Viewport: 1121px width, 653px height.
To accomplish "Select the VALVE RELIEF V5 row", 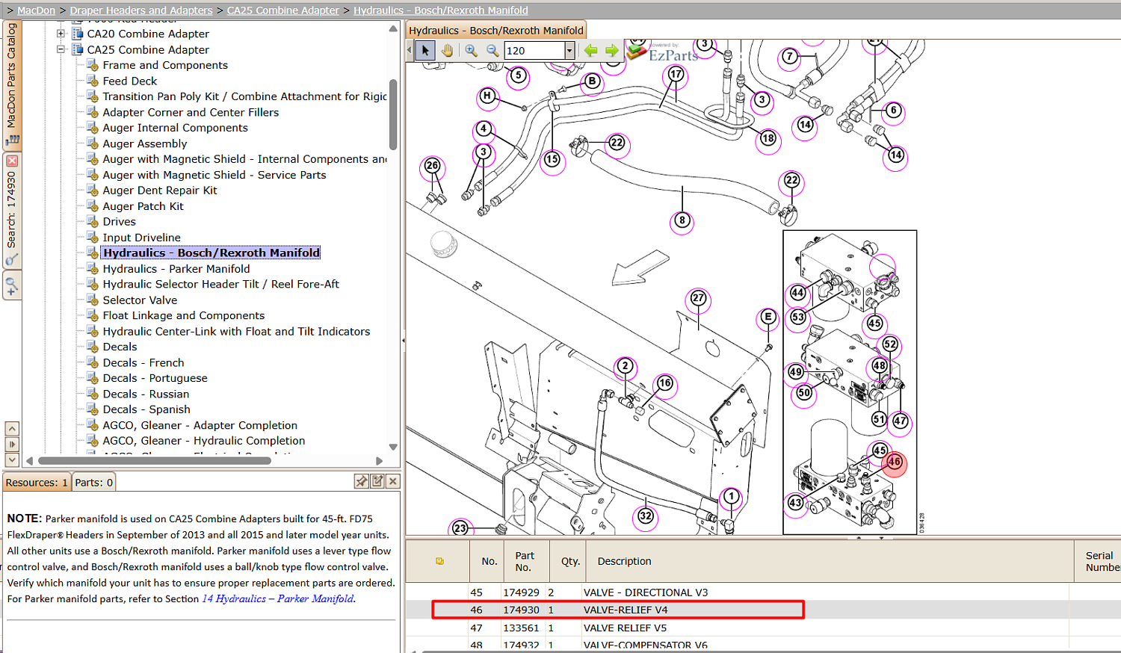I will click(x=763, y=628).
